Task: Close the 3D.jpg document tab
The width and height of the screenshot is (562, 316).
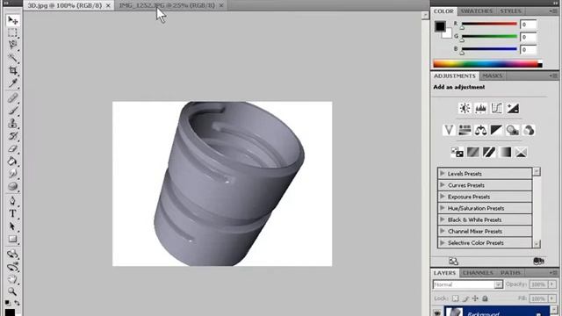Action: pos(108,6)
